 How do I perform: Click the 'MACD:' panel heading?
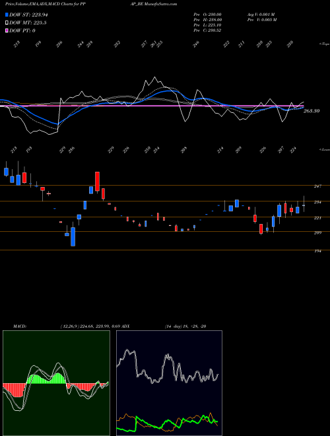tap(20, 326)
